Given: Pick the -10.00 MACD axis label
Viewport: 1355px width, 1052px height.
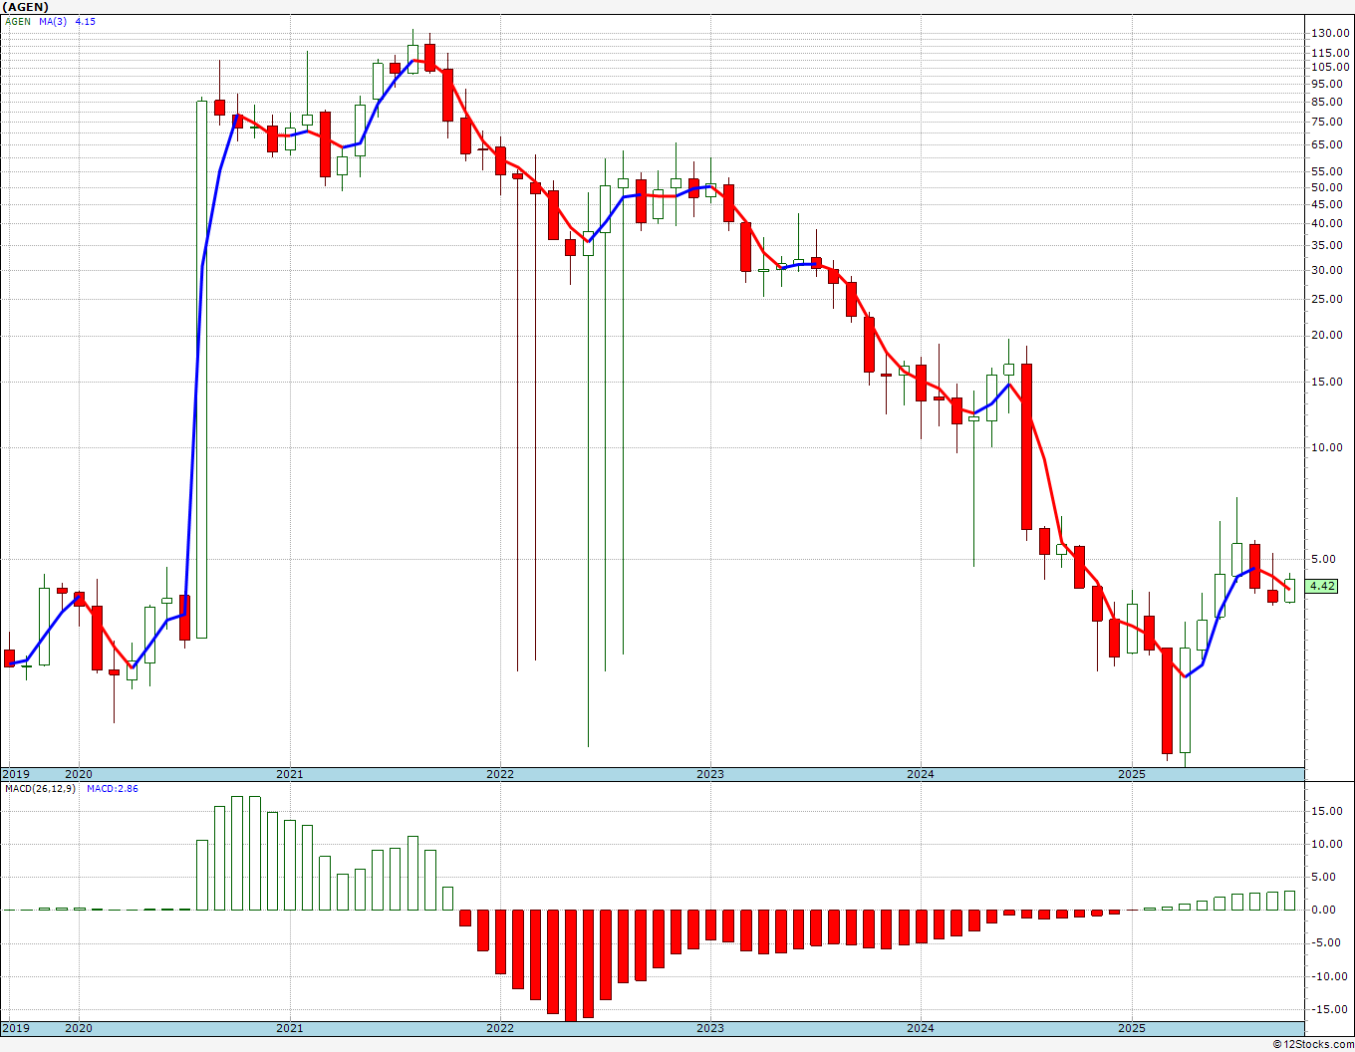Looking at the screenshot, I should 1331,975.
